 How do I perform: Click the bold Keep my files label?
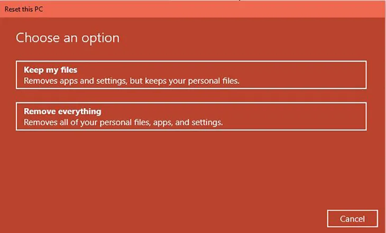pos(51,70)
